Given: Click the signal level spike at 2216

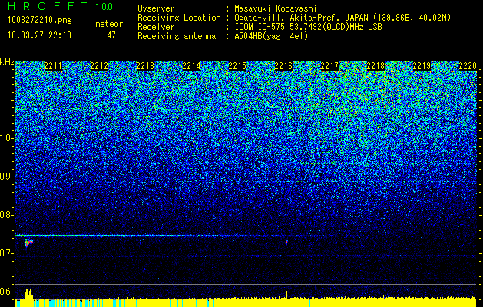Looking at the screenshot, I should (286, 294).
